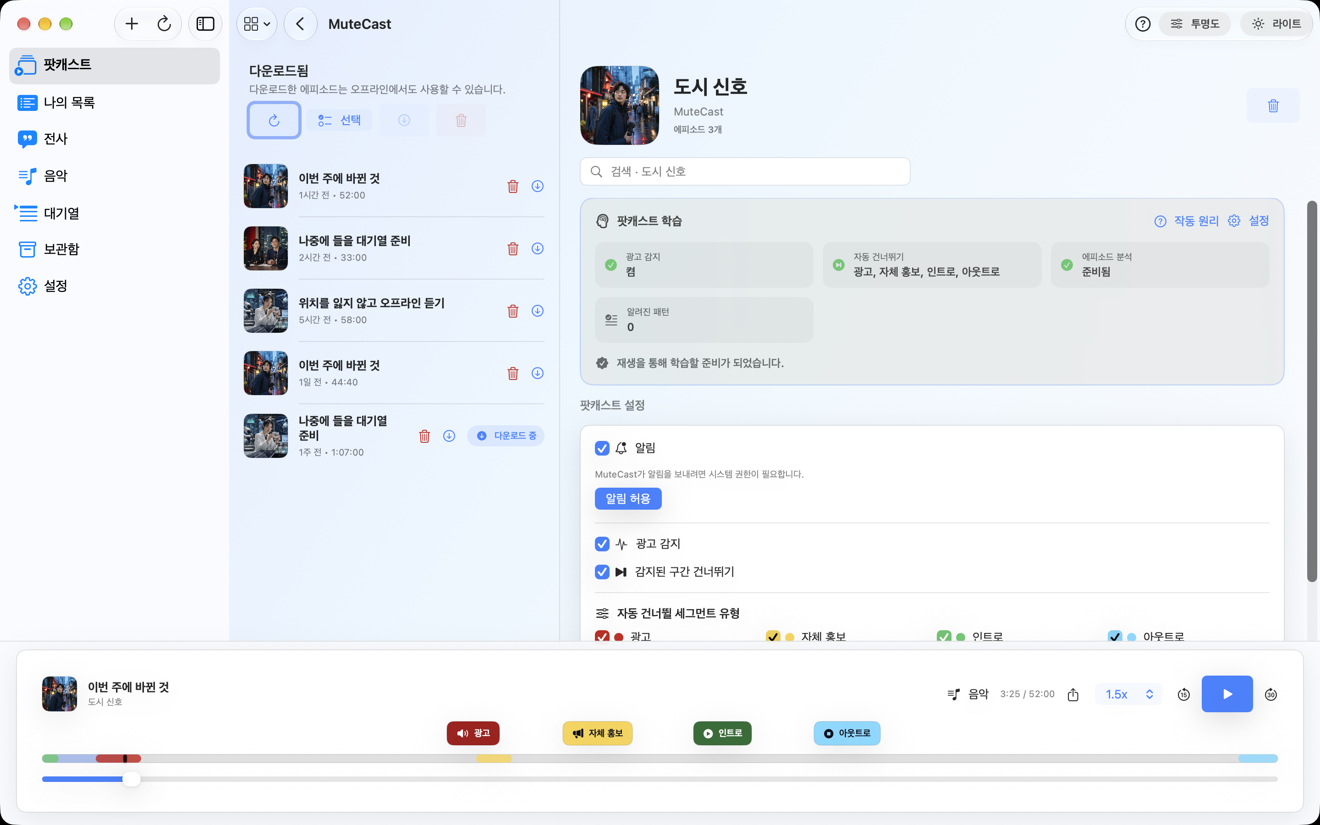Uncheck the 광고 segment type

tap(602, 636)
